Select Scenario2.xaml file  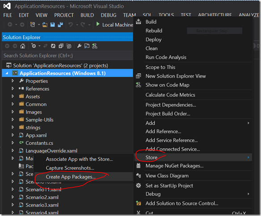(x=42, y=197)
